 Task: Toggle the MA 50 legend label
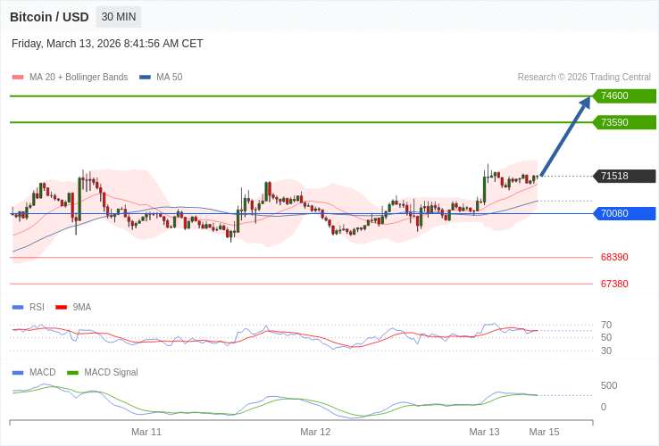pyautogui.click(x=169, y=78)
